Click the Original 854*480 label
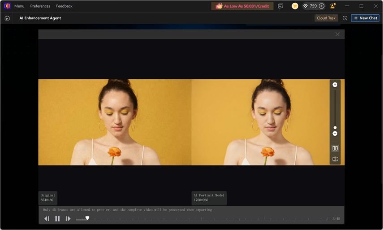This screenshot has height=230, width=383. pos(47,198)
